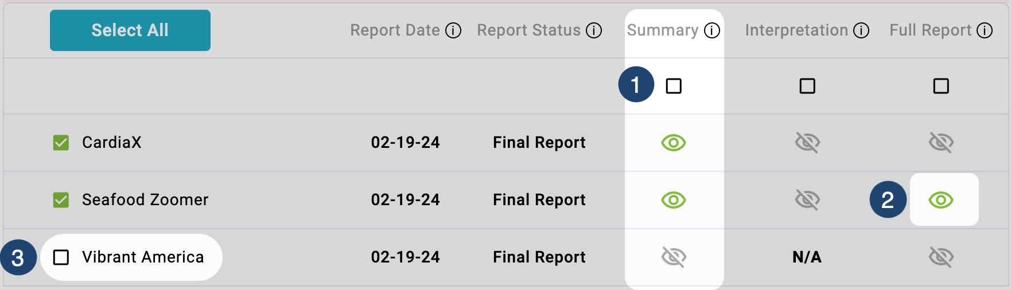Hide CardiaX Summary via eye icon
This screenshot has width=1011, height=290.
click(x=674, y=143)
